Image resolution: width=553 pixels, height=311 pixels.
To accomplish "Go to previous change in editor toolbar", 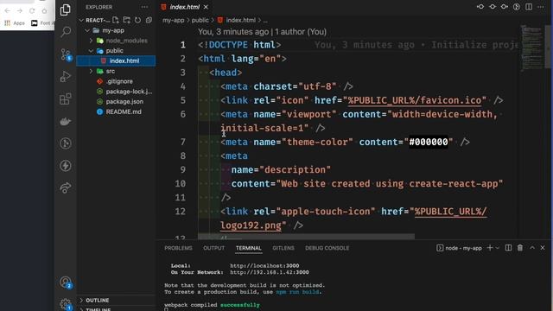I will tap(480, 7).
